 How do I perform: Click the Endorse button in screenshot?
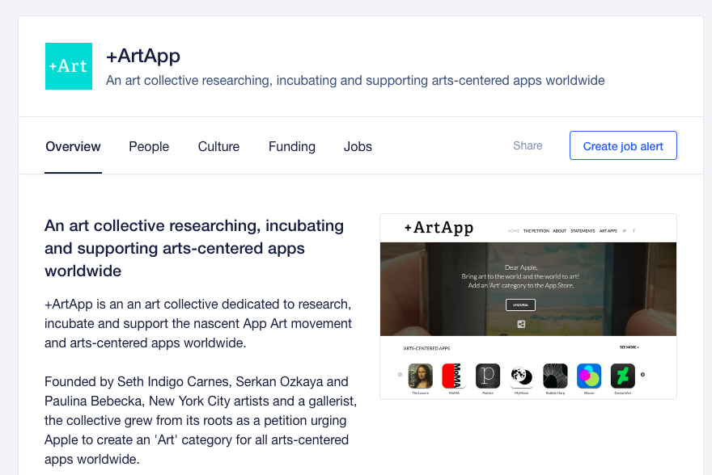pyautogui.click(x=520, y=305)
